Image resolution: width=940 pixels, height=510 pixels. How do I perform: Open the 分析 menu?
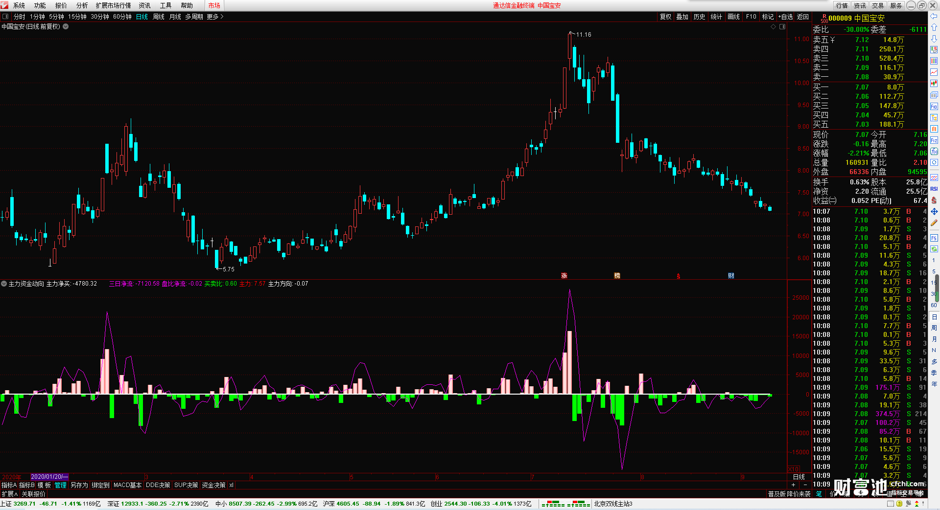(82, 5)
